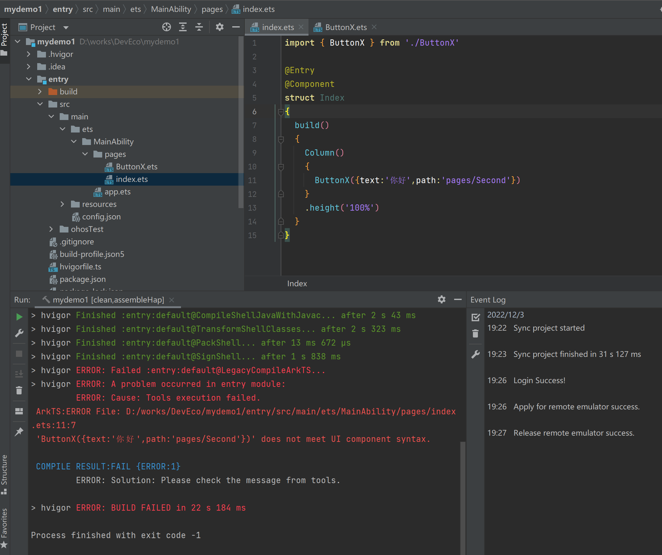Click the Expand All icon in Project panel
The width and height of the screenshot is (662, 555).
tap(183, 27)
